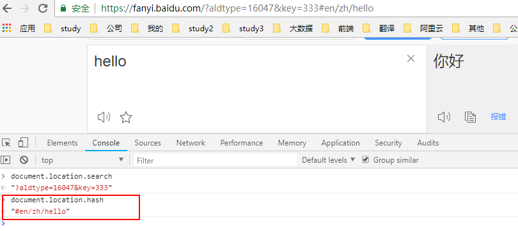Open the 阿里云 bookmark folder
Image resolution: width=518 pixels, height=231 pixels.
(x=423, y=29)
